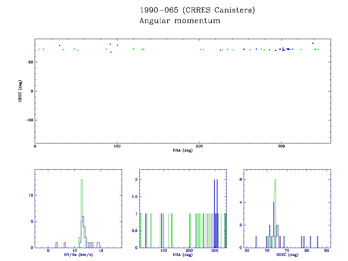Click the HRA (deg) label under the middle histogram
This screenshot has width=348, height=261.
pos(182,255)
